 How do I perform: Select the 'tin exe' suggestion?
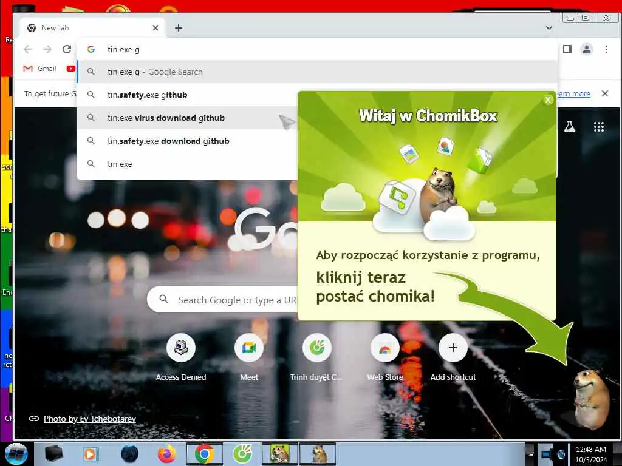pyautogui.click(x=187, y=164)
